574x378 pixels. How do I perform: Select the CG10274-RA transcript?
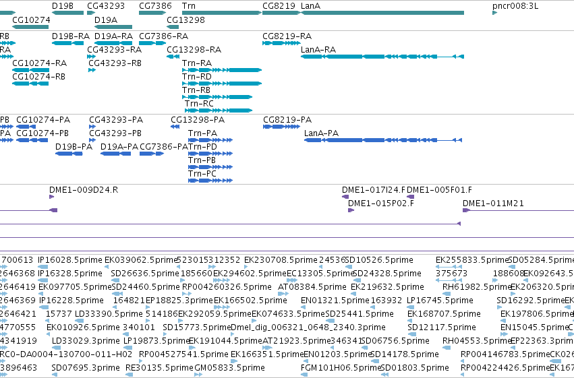tap(30, 70)
